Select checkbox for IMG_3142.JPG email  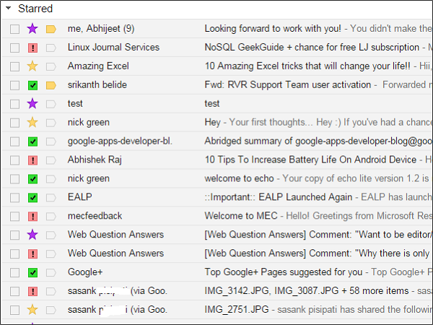[14, 291]
